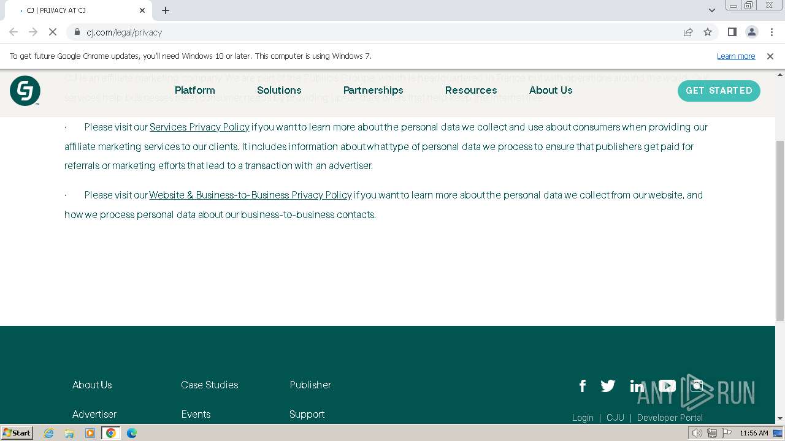The width and height of the screenshot is (785, 441).
Task: Open a new browser tab
Action: 166,10
